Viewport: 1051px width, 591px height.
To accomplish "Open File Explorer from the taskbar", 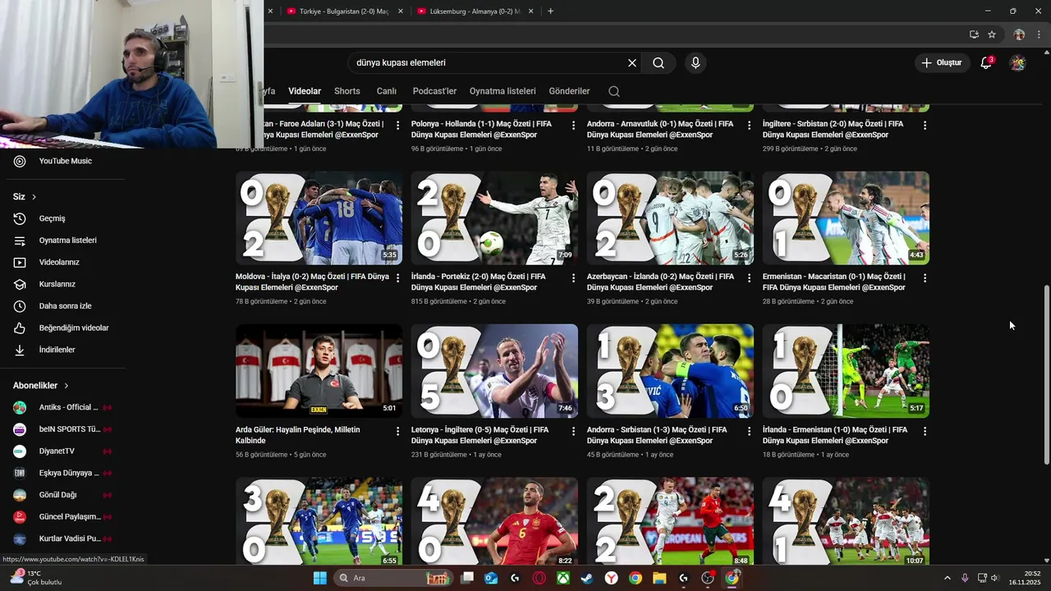I will [659, 578].
